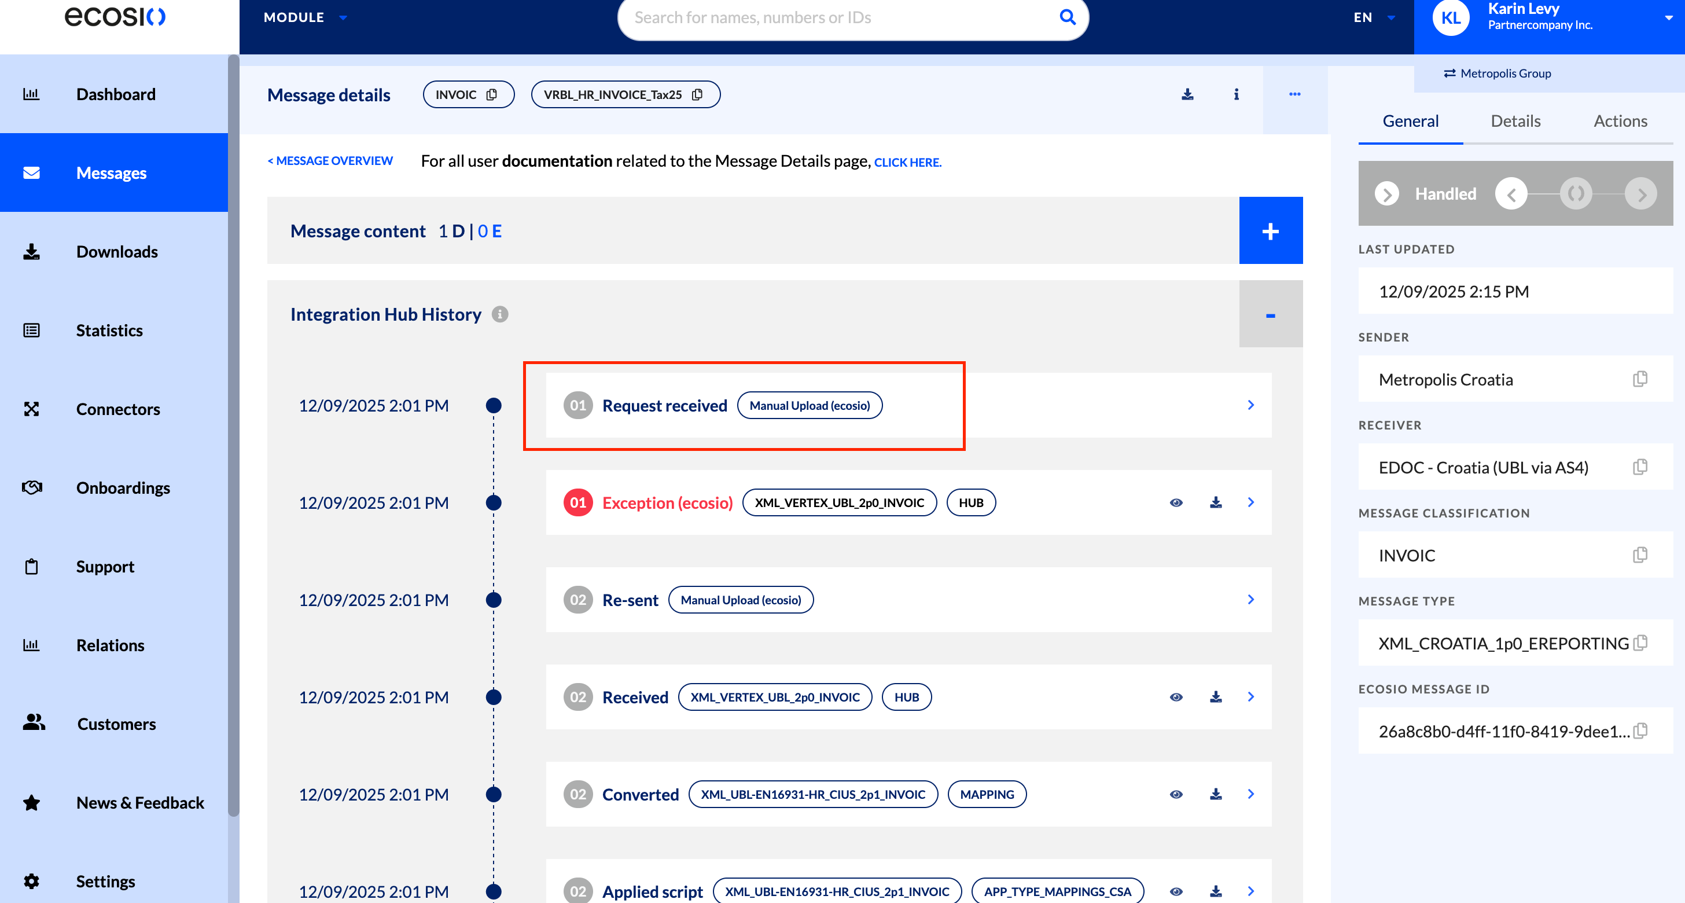The width and height of the screenshot is (1685, 903).
Task: Preview the Exception (ecosio) step with eye icon
Action: point(1176,502)
